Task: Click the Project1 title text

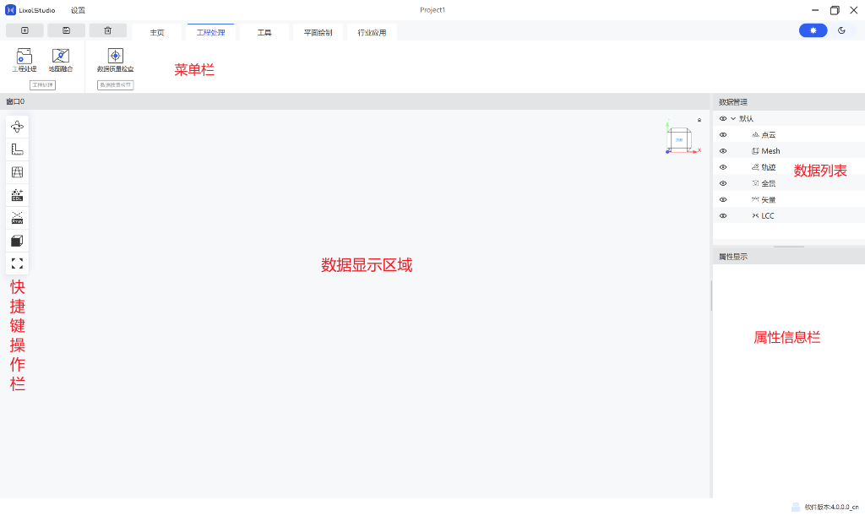Action: (x=432, y=10)
